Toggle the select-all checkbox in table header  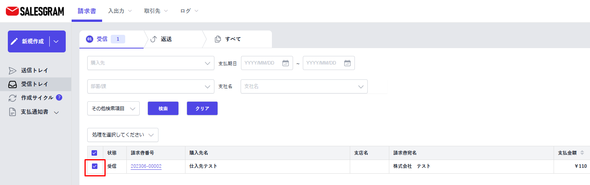[94, 153]
